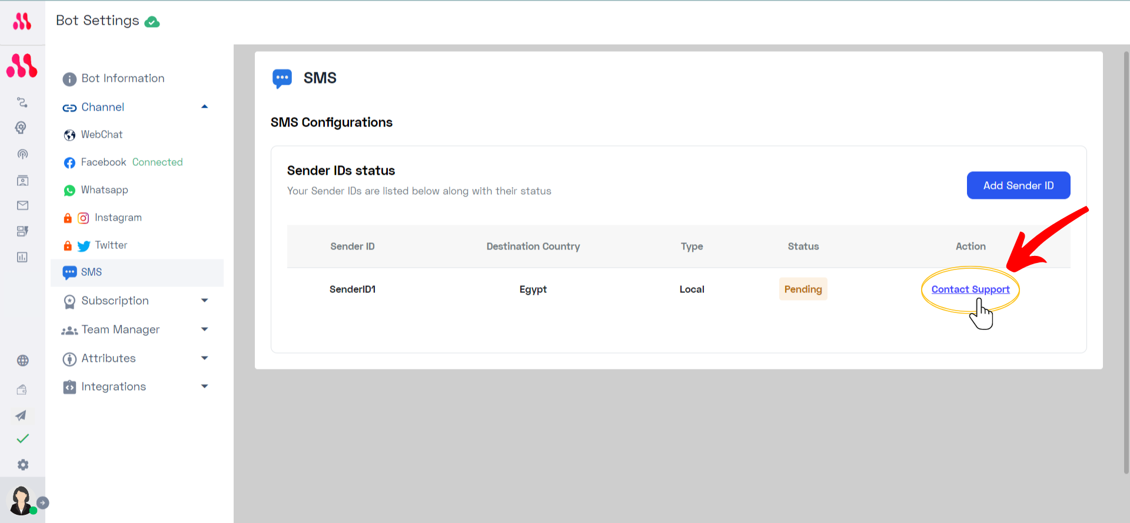
Task: Click the WebChat globe icon
Action: [x=69, y=135]
